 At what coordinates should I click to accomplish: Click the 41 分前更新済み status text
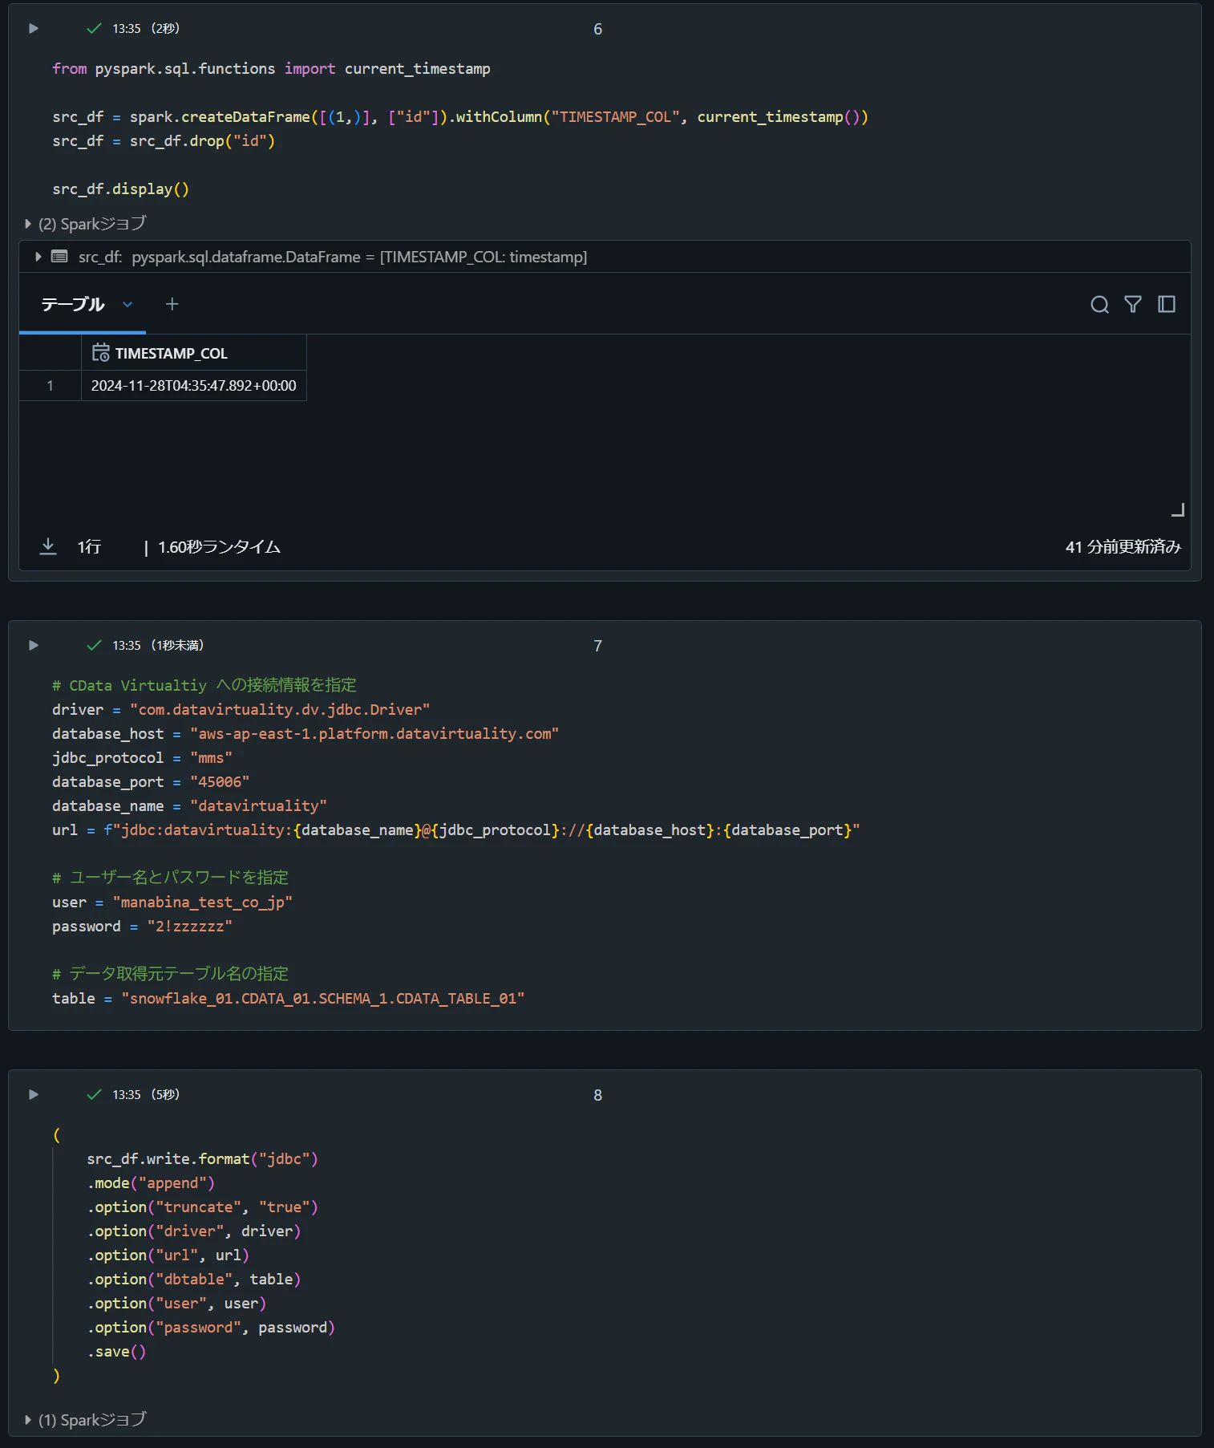[x=1123, y=546]
